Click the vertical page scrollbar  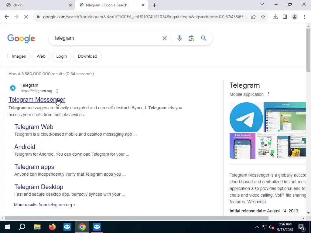click(x=308, y=50)
